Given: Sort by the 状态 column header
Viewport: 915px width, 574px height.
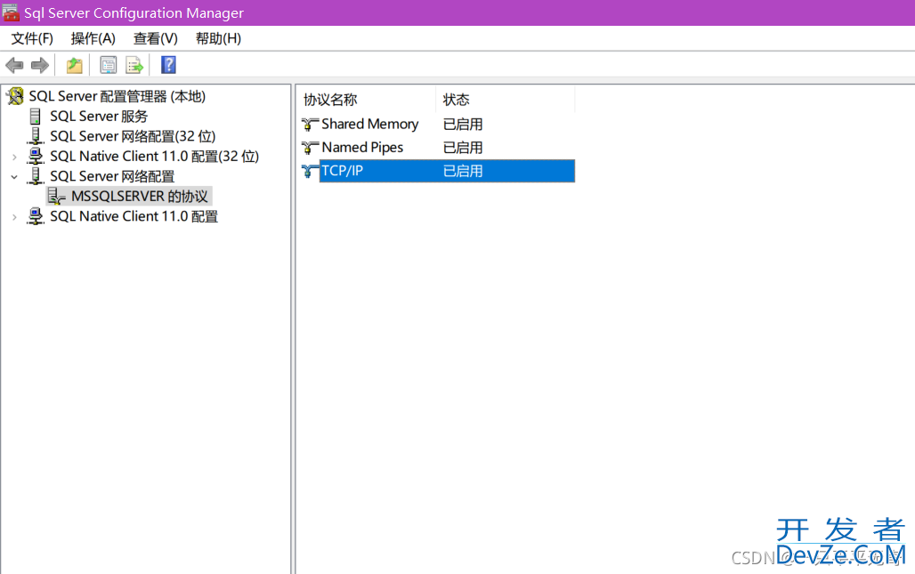Looking at the screenshot, I should [x=504, y=100].
